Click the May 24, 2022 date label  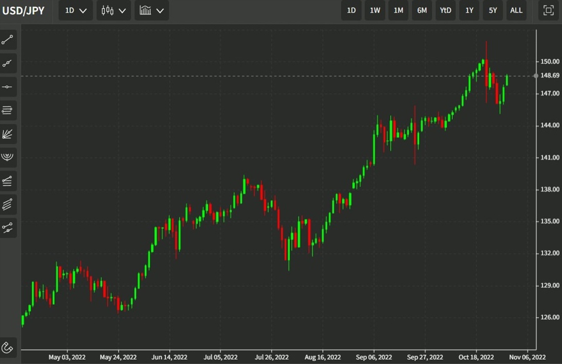click(x=118, y=357)
